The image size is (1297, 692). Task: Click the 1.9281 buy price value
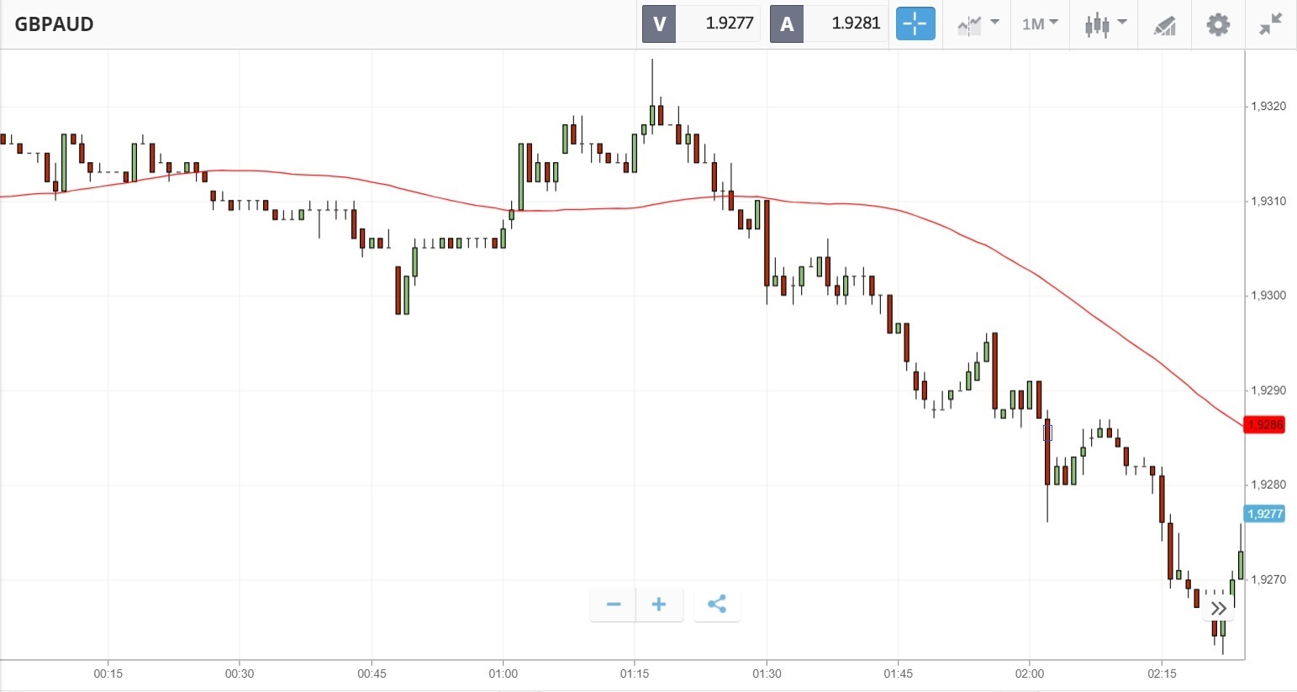pos(855,24)
